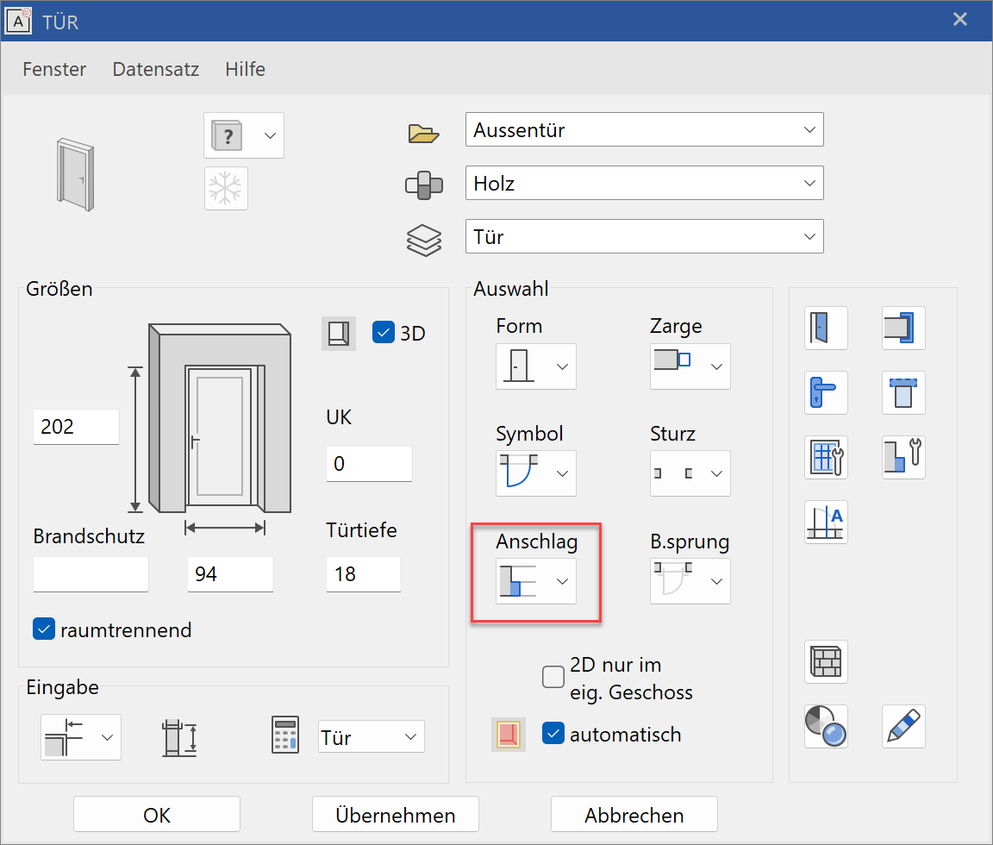This screenshot has height=845, width=993.
Task: Open the Form dropdown
Action: pyautogui.click(x=536, y=366)
